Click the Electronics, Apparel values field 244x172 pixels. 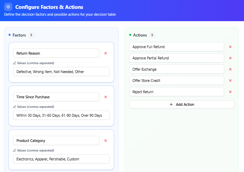pos(61,159)
